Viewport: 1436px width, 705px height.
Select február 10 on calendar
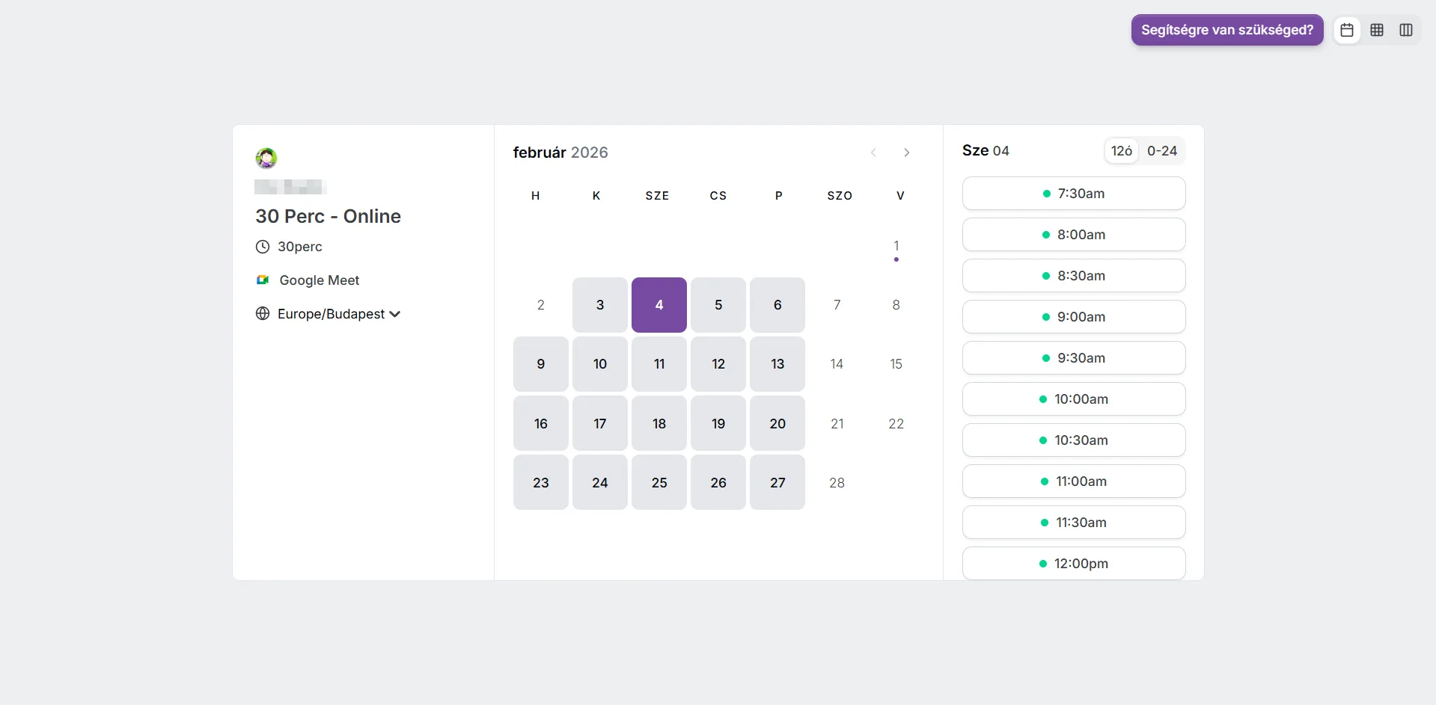coord(600,364)
